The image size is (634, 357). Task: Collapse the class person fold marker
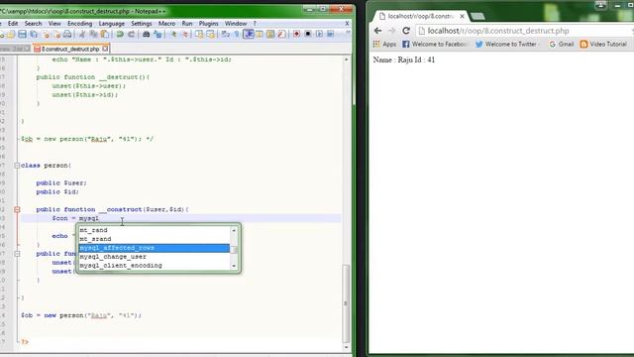pos(17,166)
